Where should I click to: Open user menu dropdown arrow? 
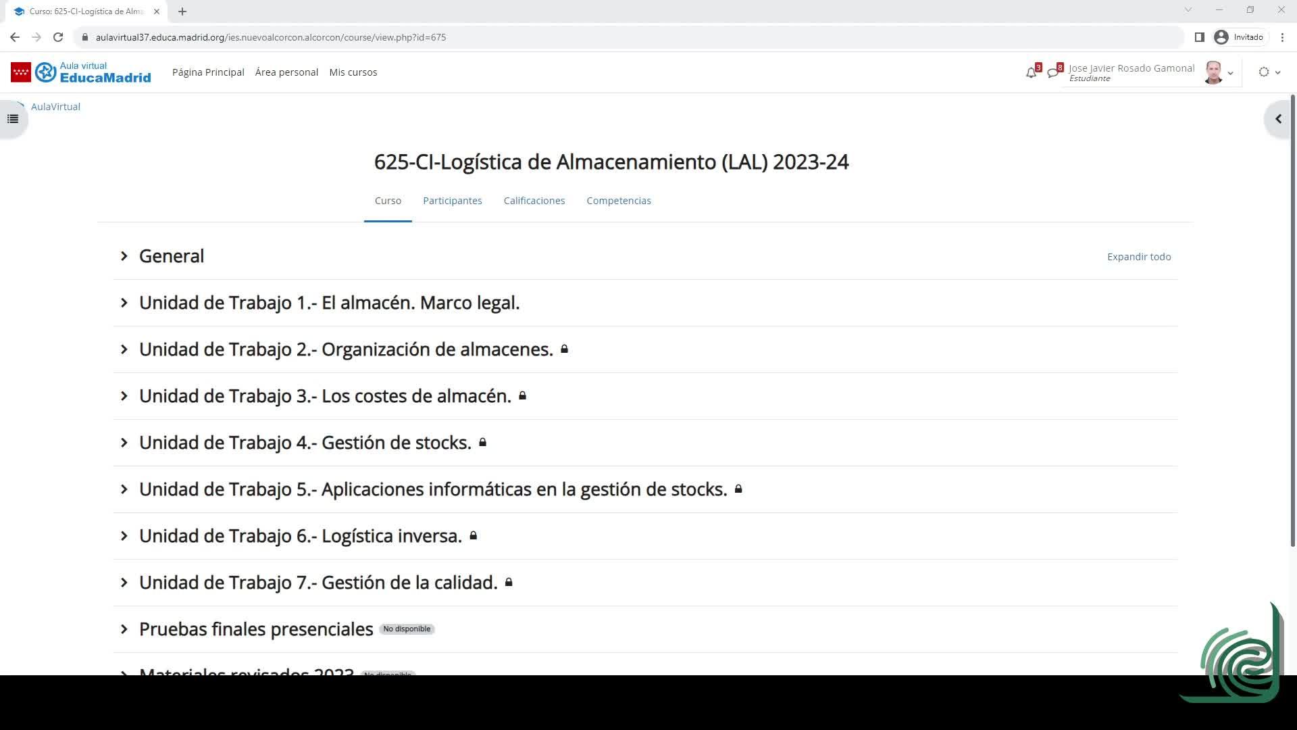(x=1231, y=73)
